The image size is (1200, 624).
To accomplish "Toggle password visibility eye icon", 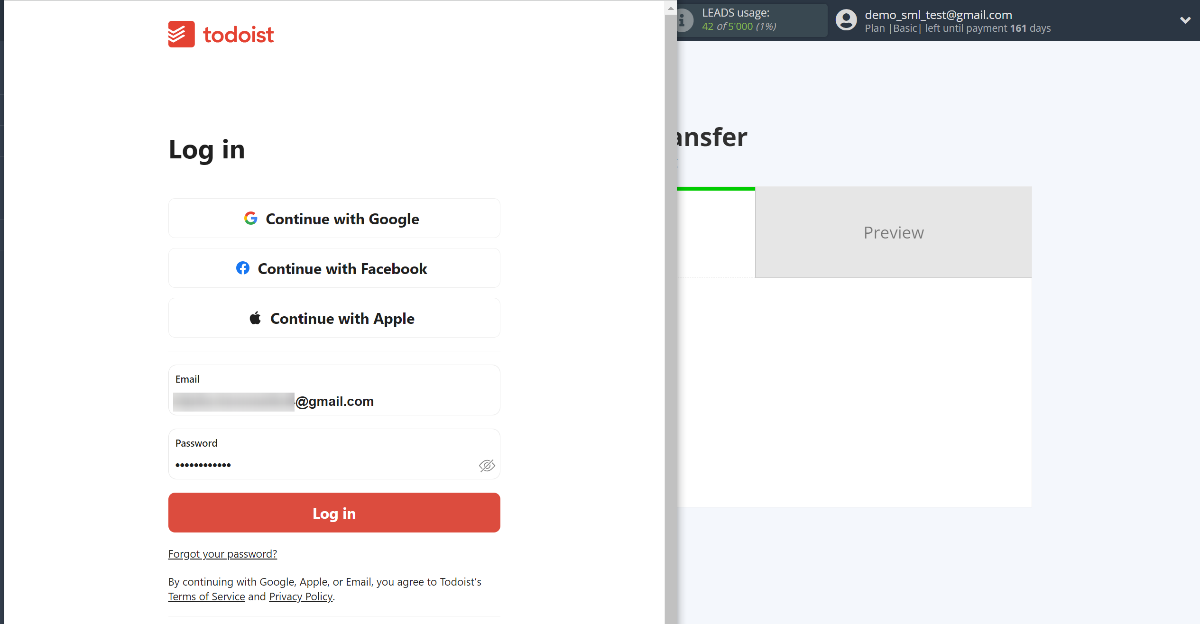I will [x=487, y=465].
